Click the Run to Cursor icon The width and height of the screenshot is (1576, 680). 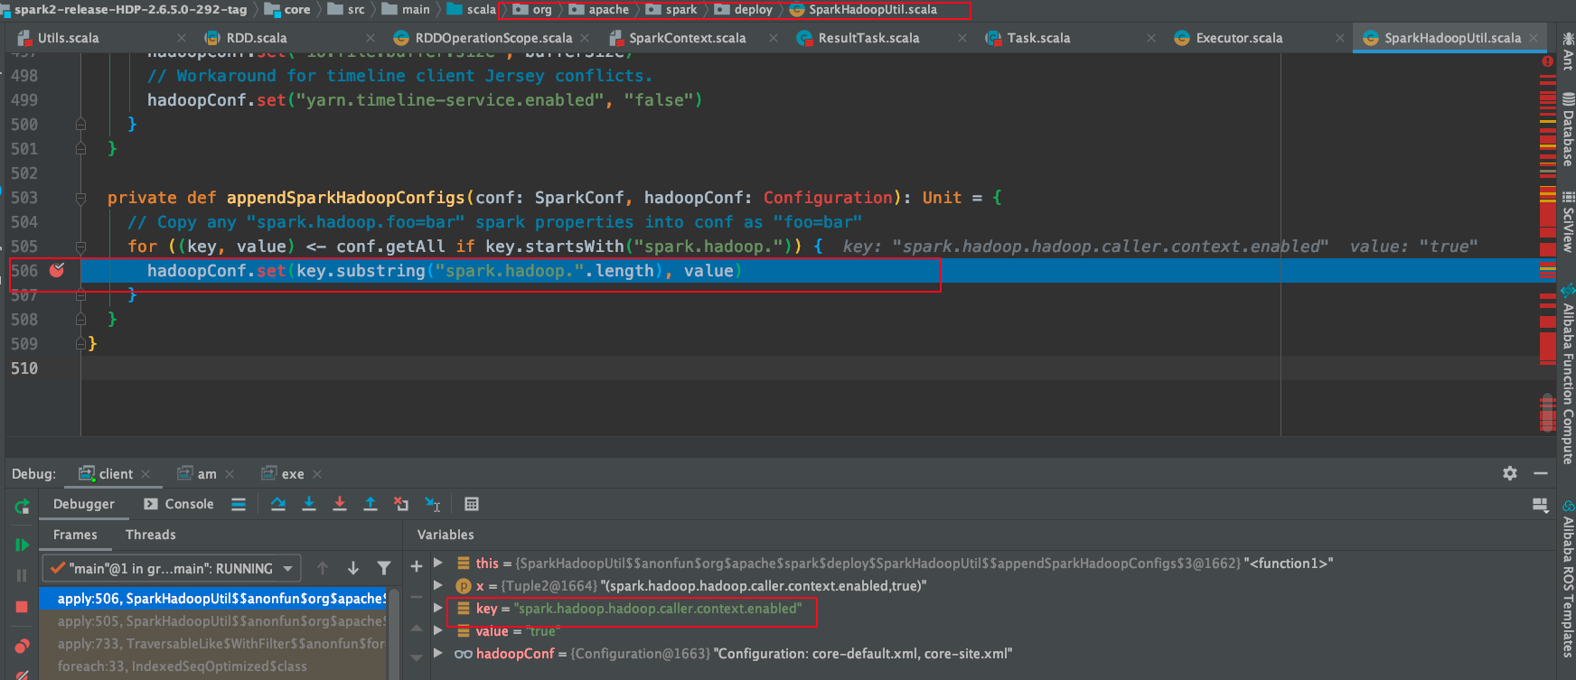pyautogui.click(x=433, y=504)
